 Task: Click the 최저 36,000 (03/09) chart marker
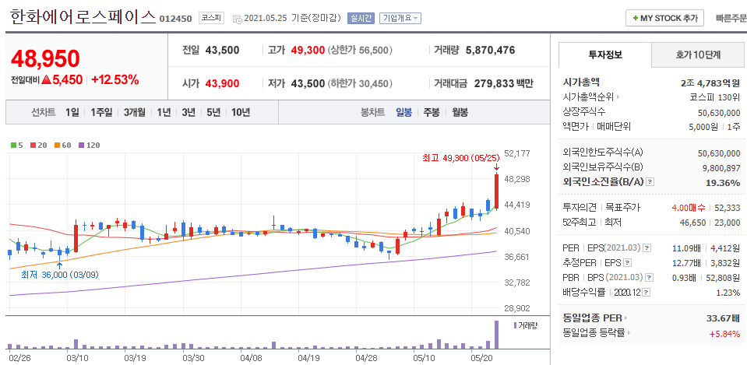point(59,275)
